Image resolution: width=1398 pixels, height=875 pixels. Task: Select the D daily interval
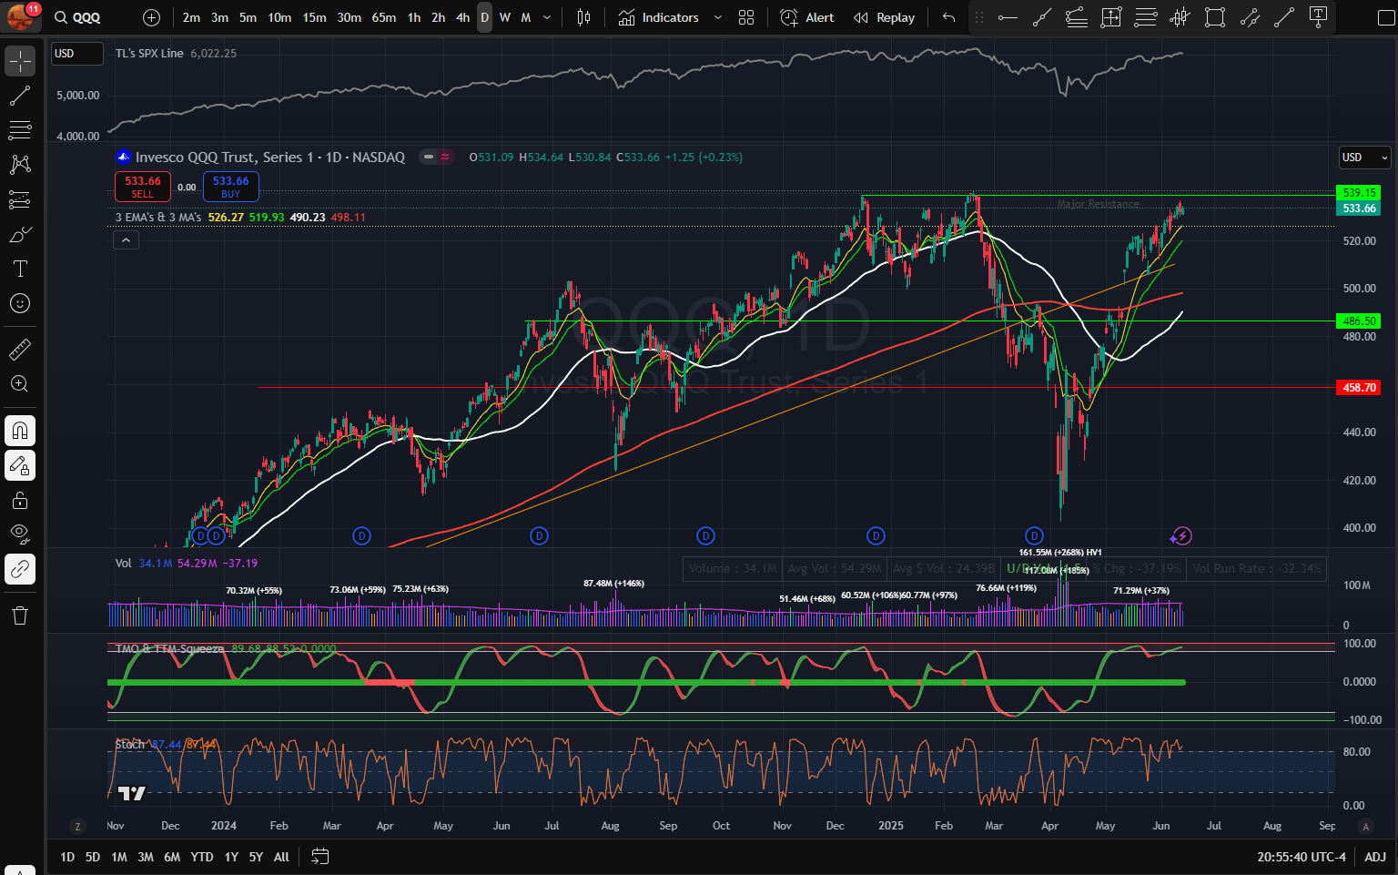pos(484,17)
